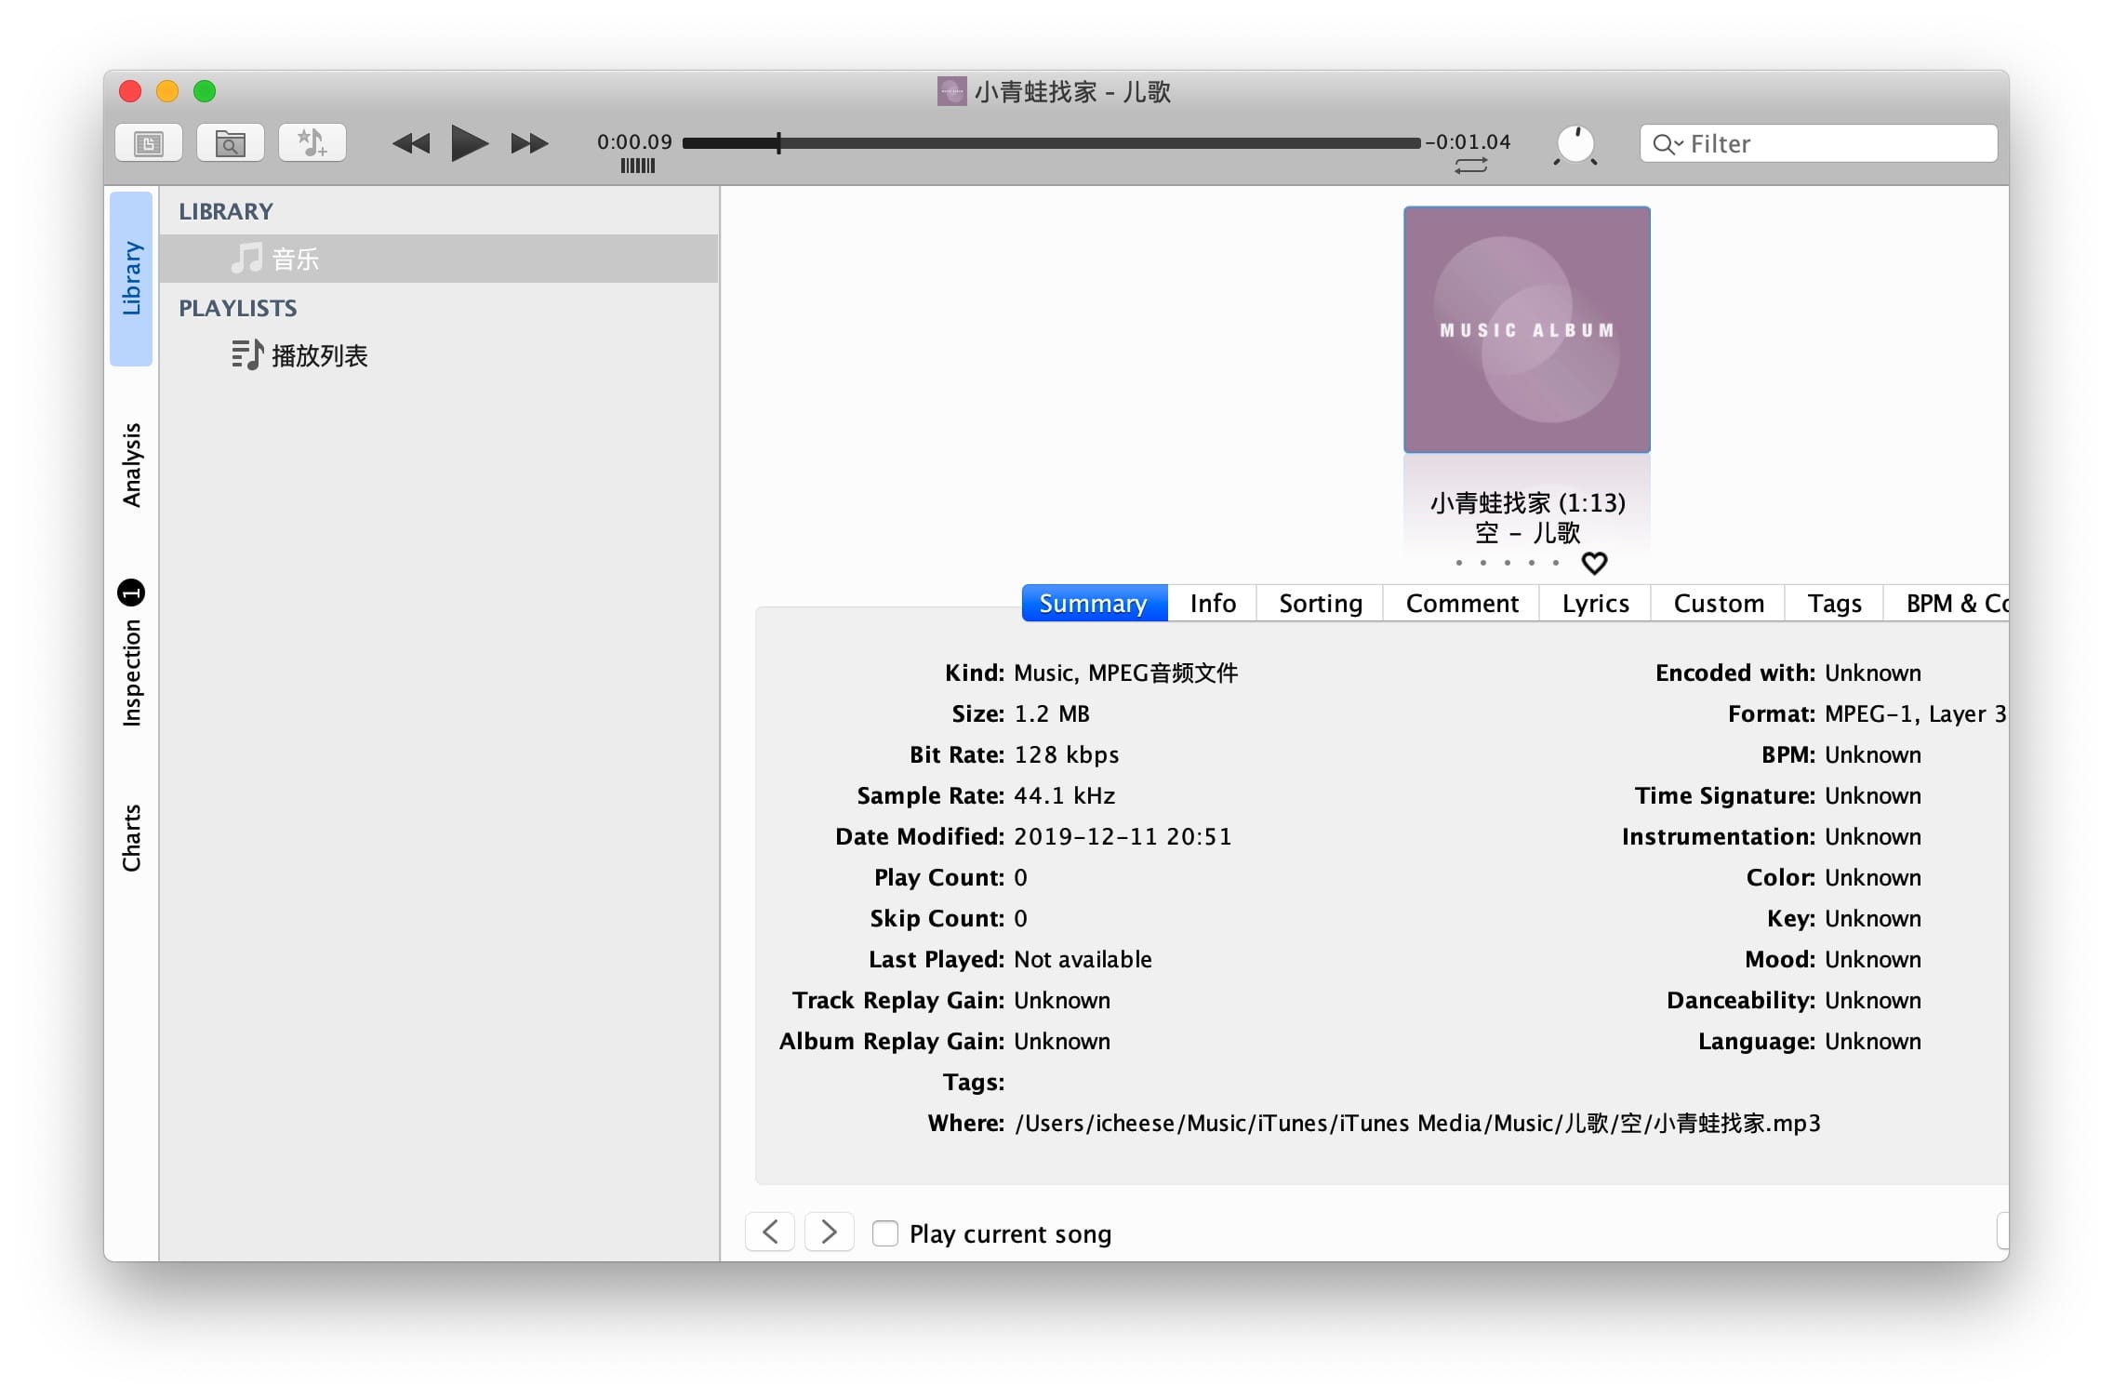This screenshot has width=2113, height=1399.
Task: Click the add starred music note icon
Action: click(312, 143)
